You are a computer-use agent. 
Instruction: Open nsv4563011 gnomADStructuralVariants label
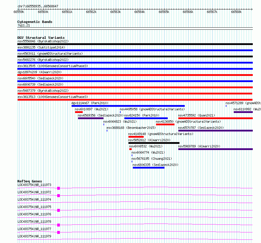[50, 54]
